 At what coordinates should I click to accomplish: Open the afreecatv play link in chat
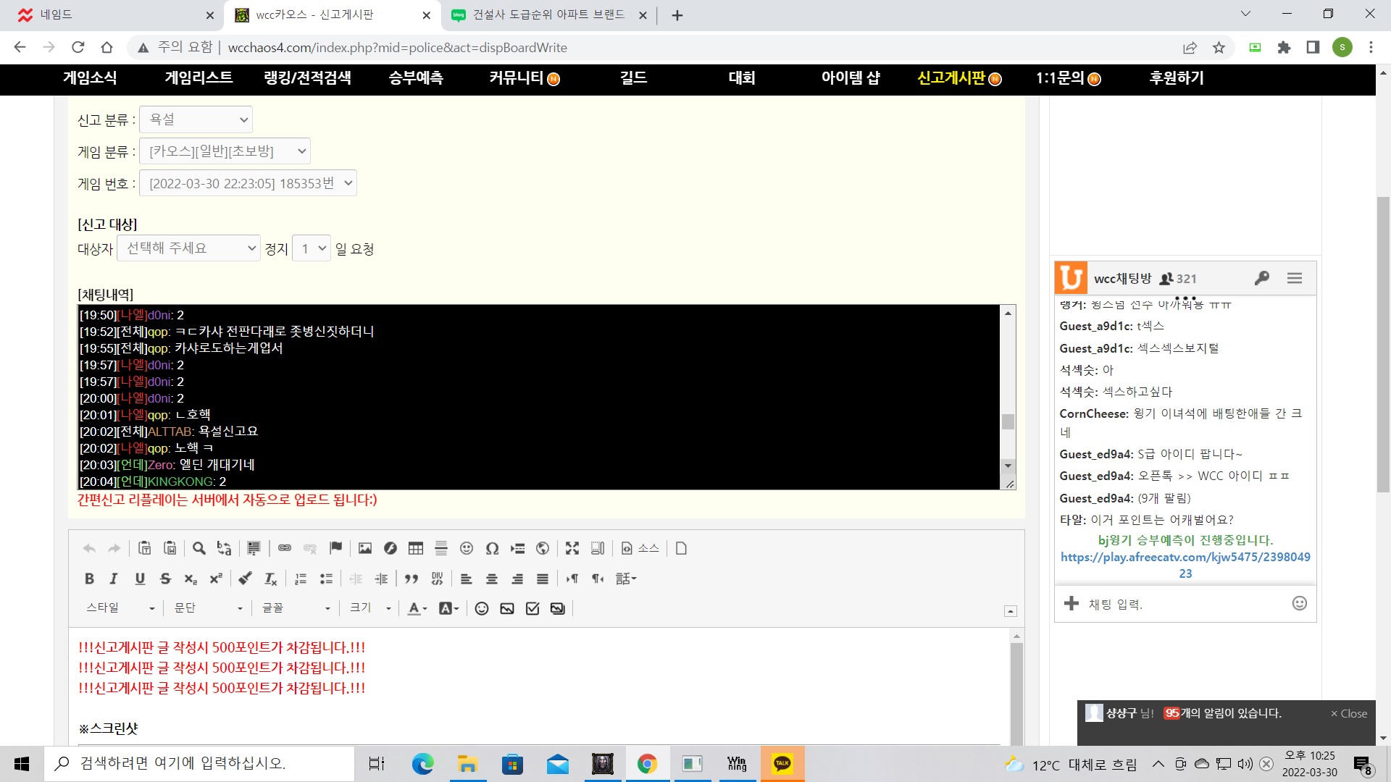(1185, 565)
